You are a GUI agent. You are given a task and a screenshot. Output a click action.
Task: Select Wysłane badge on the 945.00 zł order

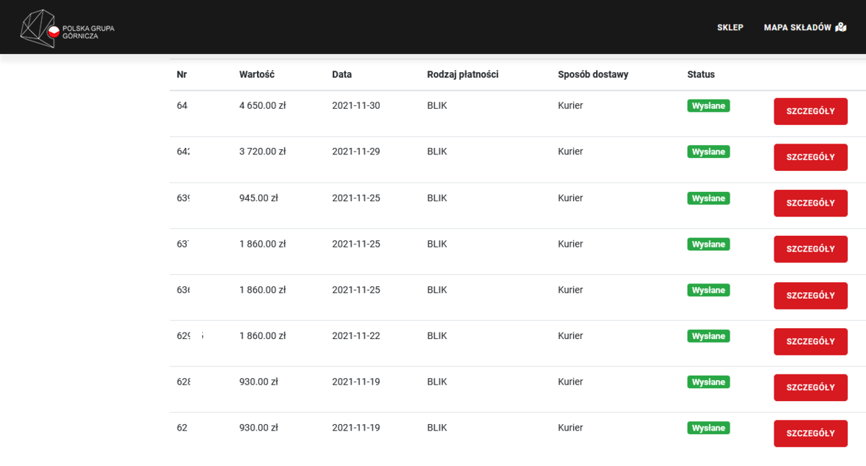tap(708, 198)
